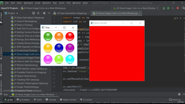The image size is (185, 104).
Task: Go to previous highlighted error arrow
Action: (180, 18)
